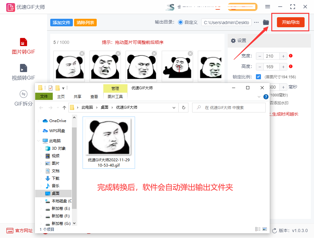Collapse the 此电脑 tree node
This screenshot has height=238, width=314.
[38, 141]
